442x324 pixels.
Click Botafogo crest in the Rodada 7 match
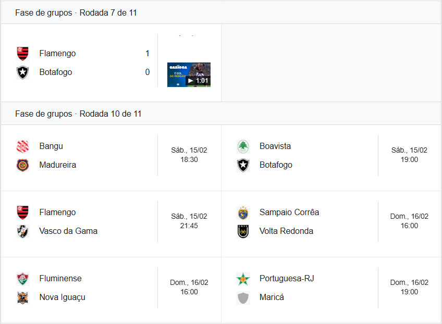click(22, 72)
